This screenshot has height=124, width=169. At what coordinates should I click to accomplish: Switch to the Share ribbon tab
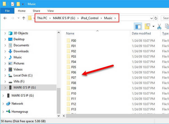(x=36, y=11)
